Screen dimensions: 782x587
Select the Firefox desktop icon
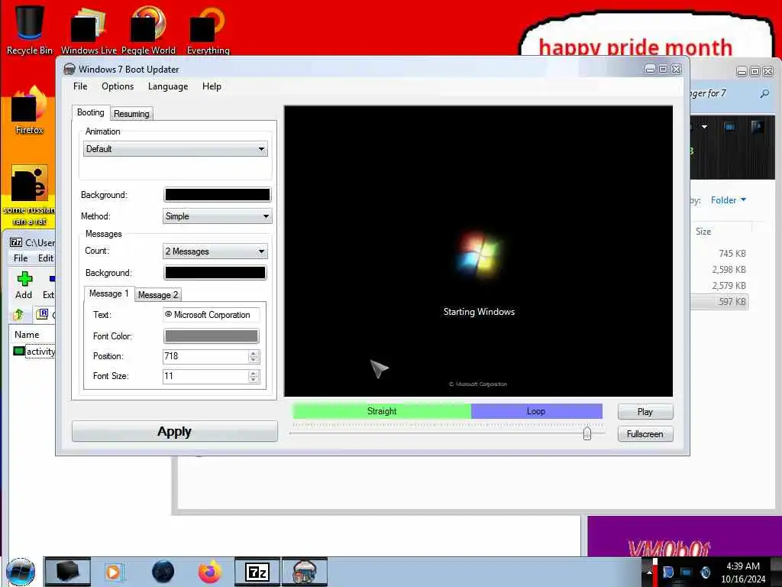(x=30, y=110)
